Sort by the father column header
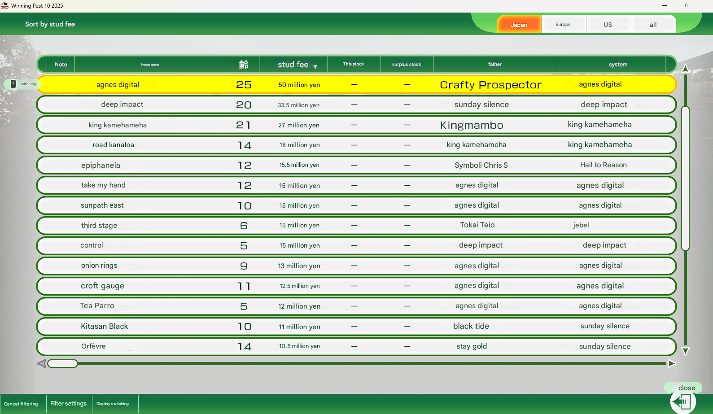The width and height of the screenshot is (713, 414). 495,65
